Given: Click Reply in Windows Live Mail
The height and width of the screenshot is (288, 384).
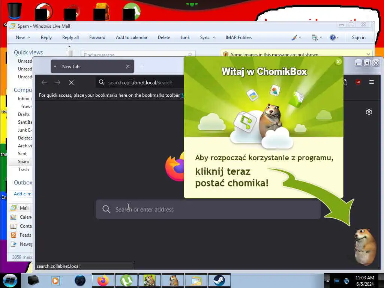Looking at the screenshot, I should 46,37.
